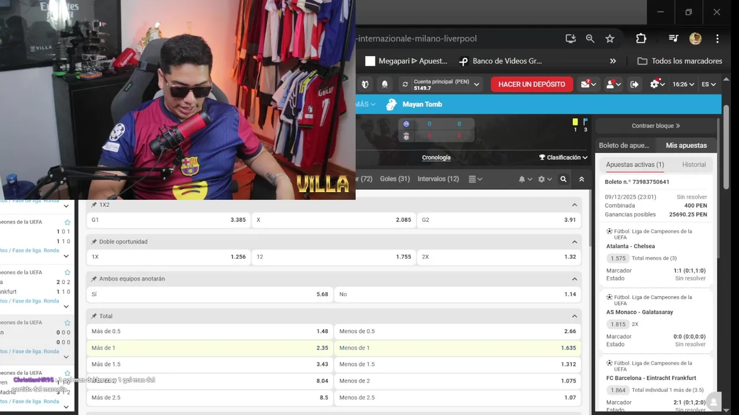
Task: Click HACER UN DEPÓSITO button
Action: (532, 84)
